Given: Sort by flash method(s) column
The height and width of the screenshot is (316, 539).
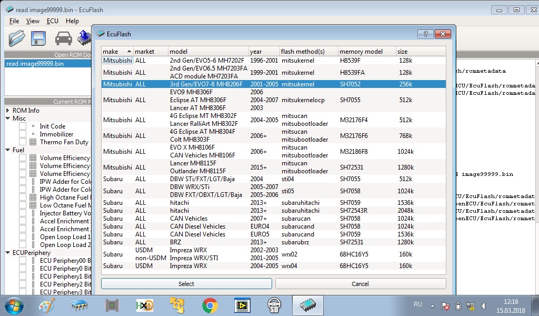Looking at the screenshot, I should pos(308,51).
